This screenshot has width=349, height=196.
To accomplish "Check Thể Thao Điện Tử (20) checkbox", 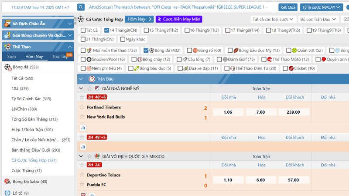I will [227, 68].
